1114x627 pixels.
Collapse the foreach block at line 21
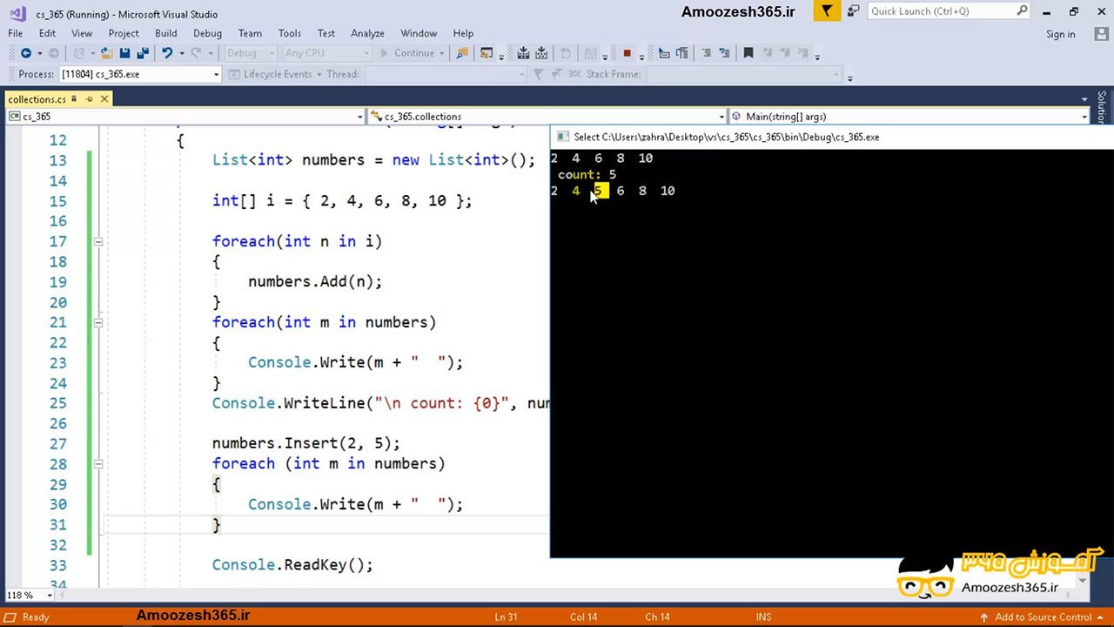pyautogui.click(x=98, y=322)
